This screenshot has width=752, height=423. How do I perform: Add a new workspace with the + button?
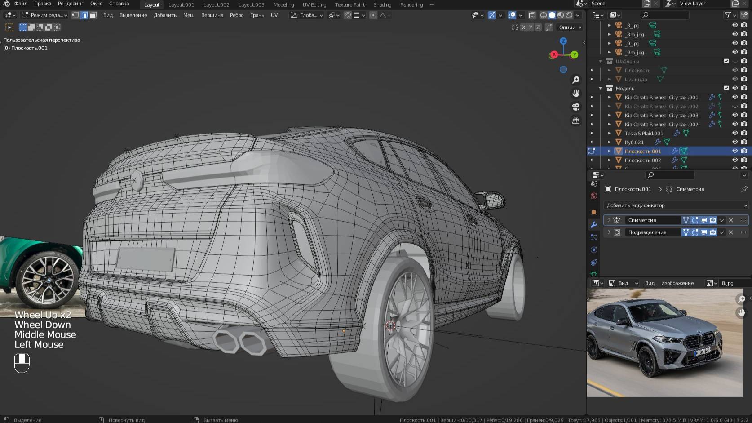coord(431,4)
